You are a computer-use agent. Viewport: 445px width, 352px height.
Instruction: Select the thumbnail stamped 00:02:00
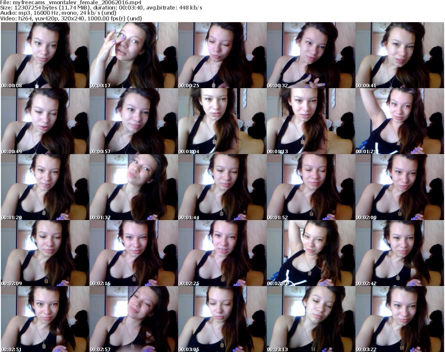pos(400,187)
